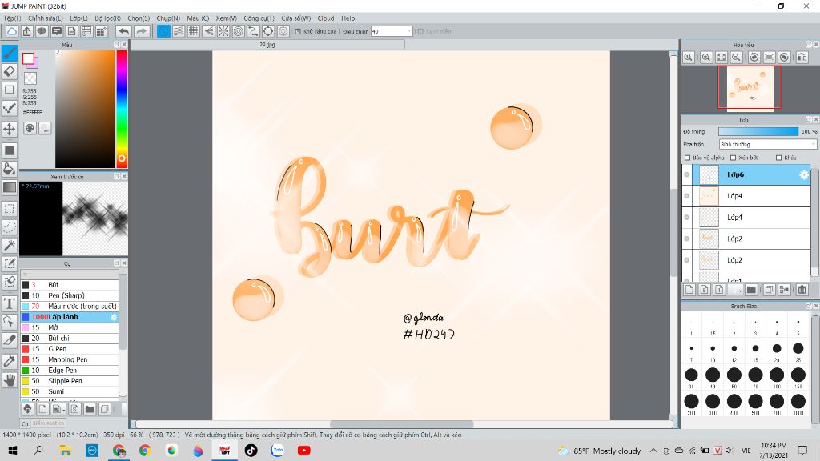Toggle visibility of first Lớp4 layer
This screenshot has height=461, width=820.
(687, 196)
